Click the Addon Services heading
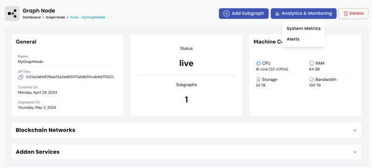The width and height of the screenshot is (372, 168). coord(38,152)
